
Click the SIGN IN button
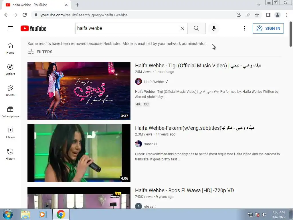pos(268,28)
